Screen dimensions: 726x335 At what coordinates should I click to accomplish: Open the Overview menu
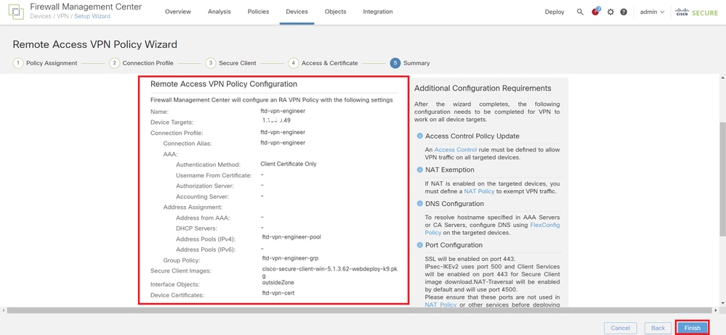pyautogui.click(x=178, y=12)
